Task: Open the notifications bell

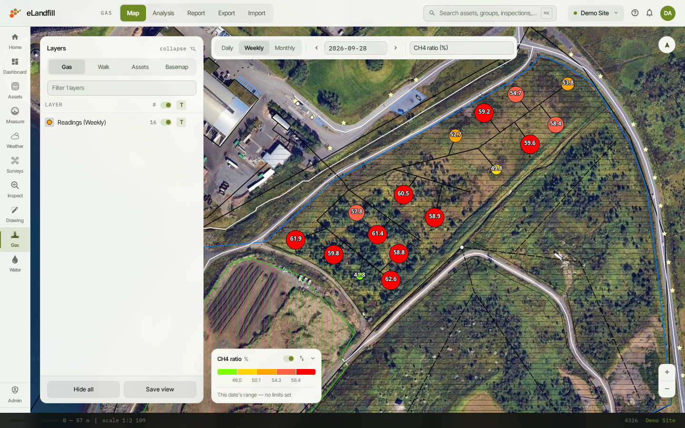Action: point(649,13)
